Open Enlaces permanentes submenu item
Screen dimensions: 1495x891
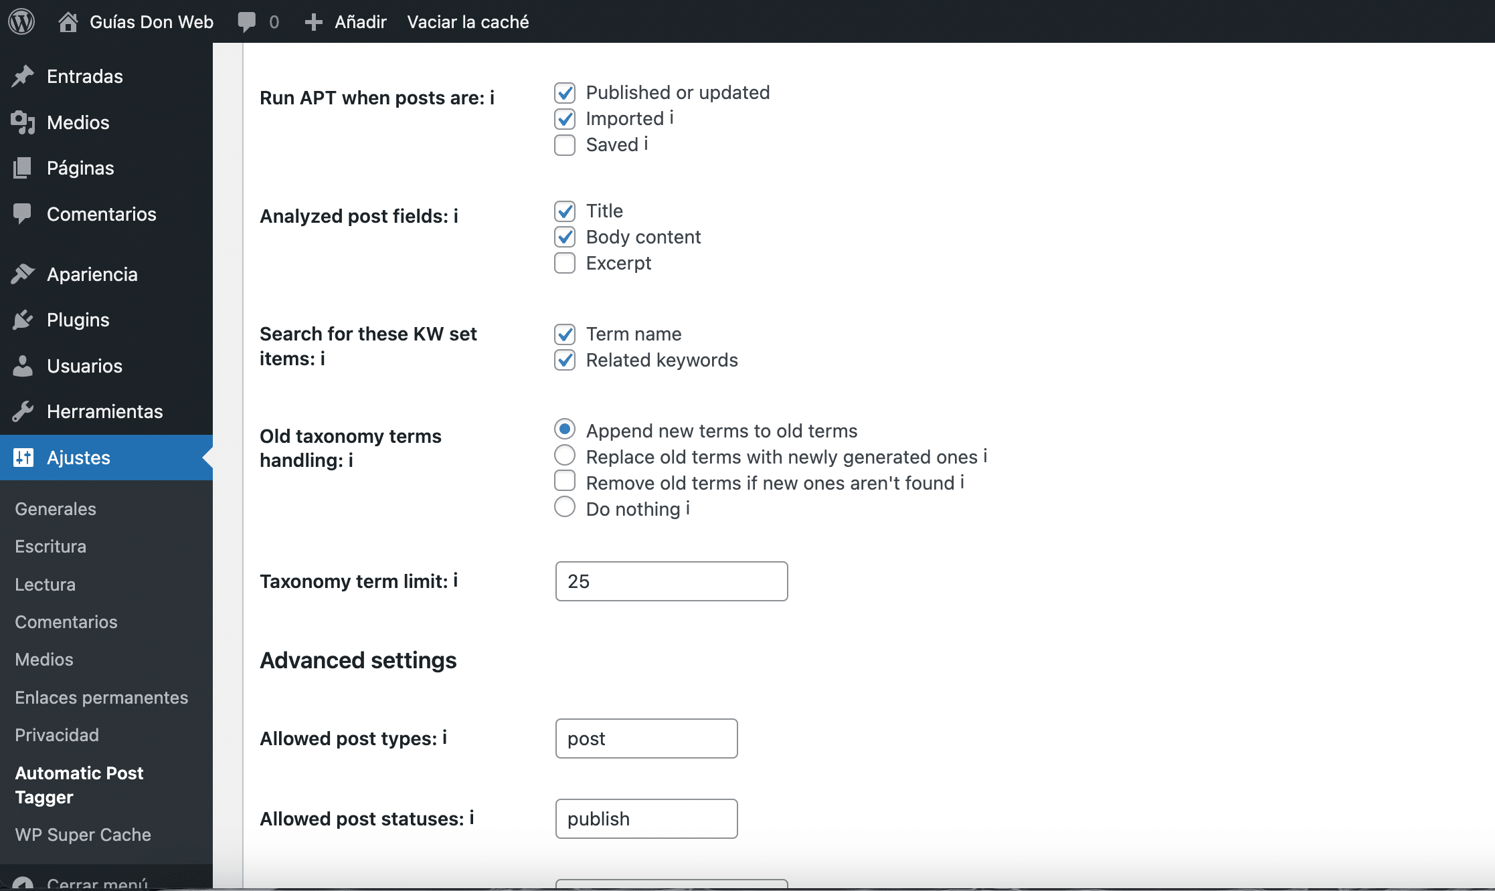102,698
